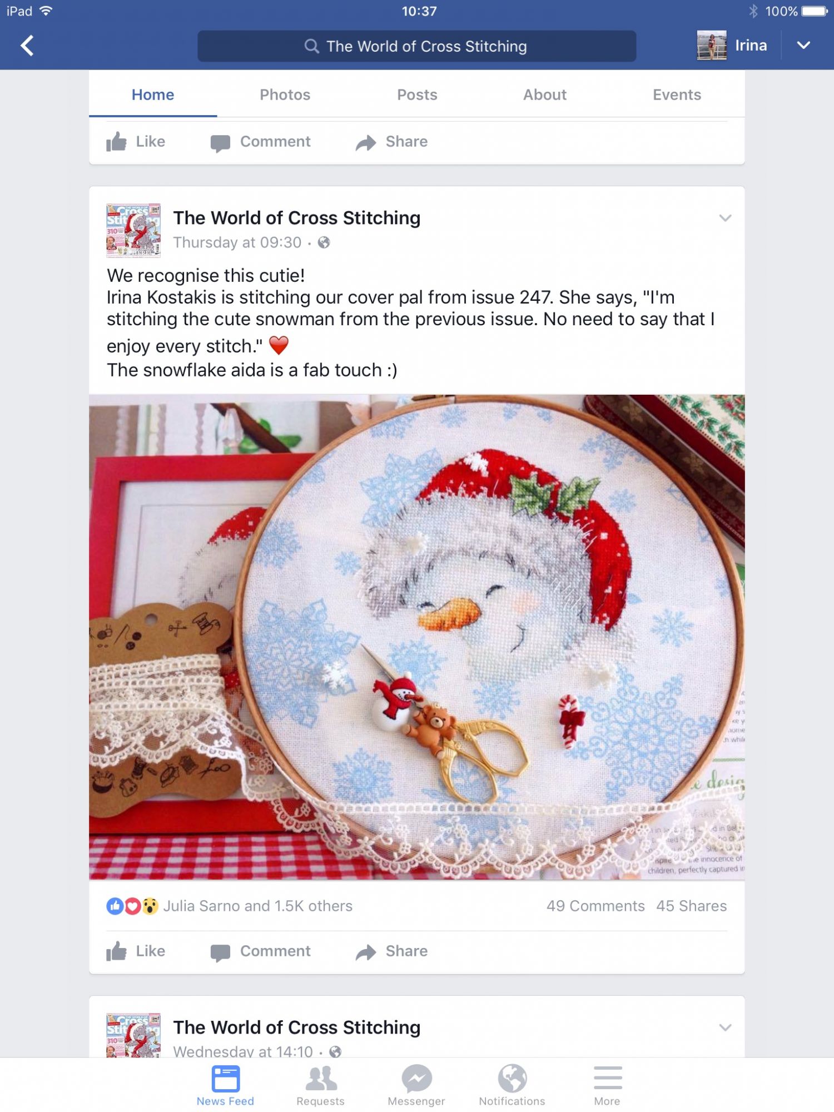834x1112 pixels.
Task: Share the snowman cross stitch post
Action: 391,951
